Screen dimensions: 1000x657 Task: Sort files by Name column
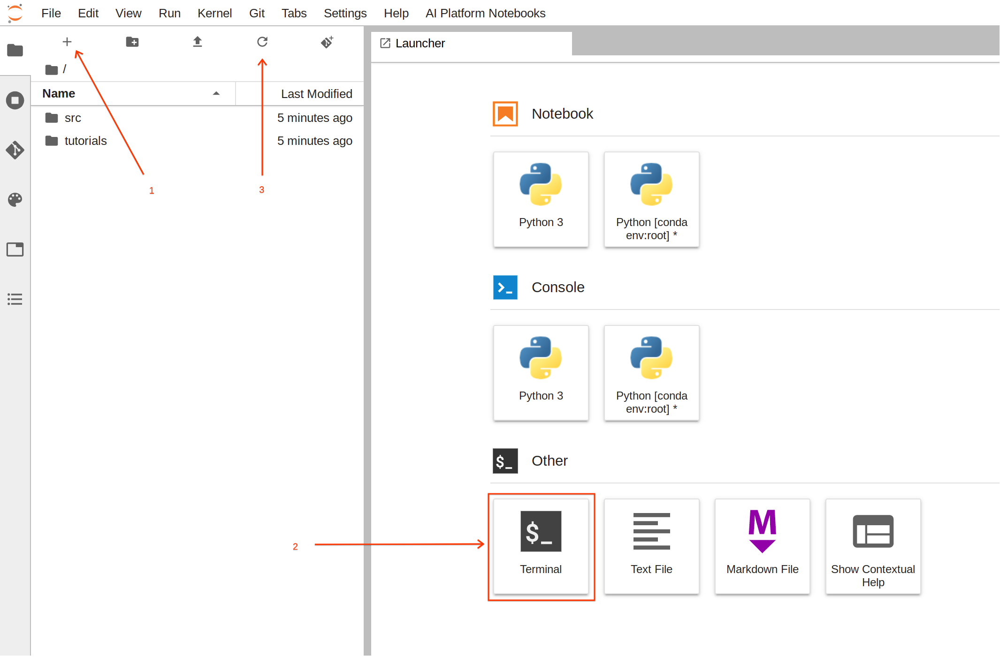[133, 94]
